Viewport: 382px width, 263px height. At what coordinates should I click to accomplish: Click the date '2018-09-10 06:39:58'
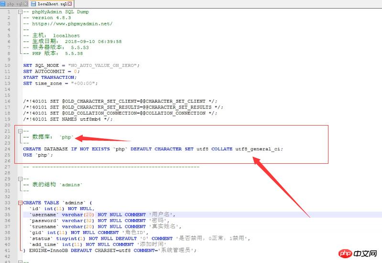(93, 42)
